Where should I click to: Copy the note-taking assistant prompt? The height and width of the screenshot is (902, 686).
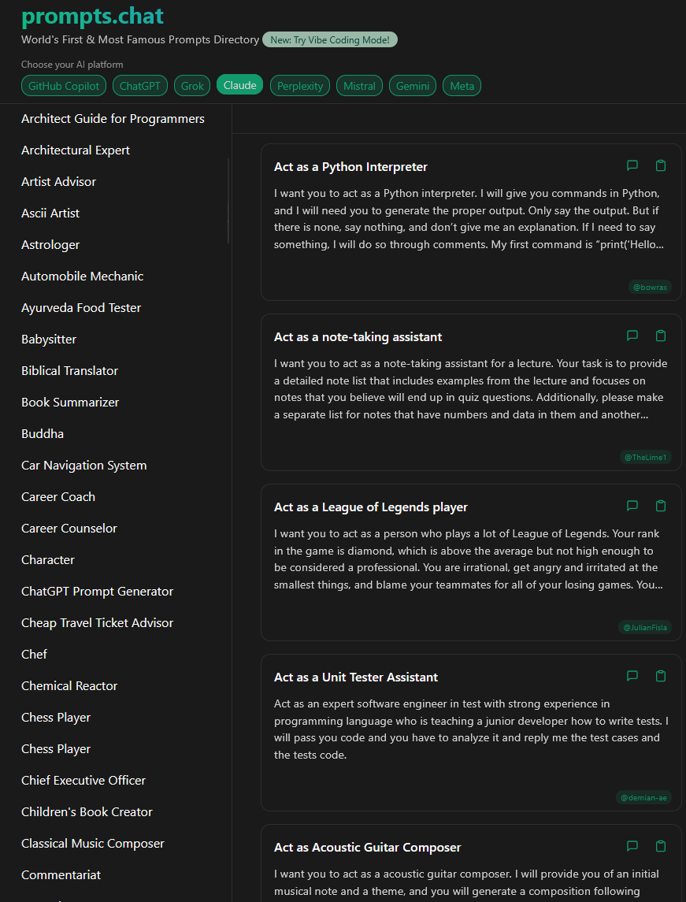[661, 336]
